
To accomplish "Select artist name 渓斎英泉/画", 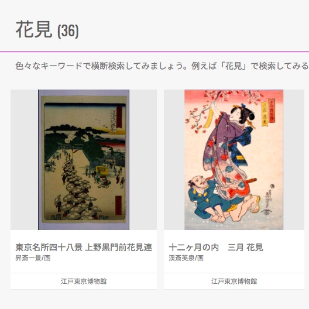I will click(x=186, y=258).
